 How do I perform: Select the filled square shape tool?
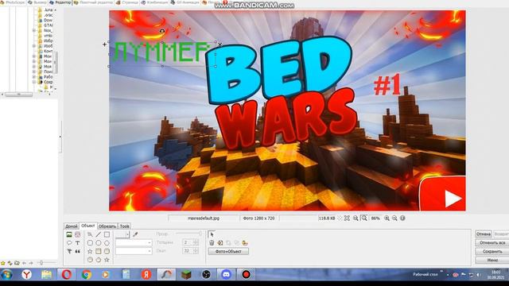coord(99,251)
